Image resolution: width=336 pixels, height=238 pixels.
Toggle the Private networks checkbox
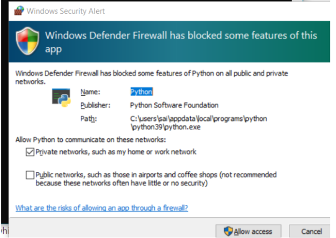[30, 152]
